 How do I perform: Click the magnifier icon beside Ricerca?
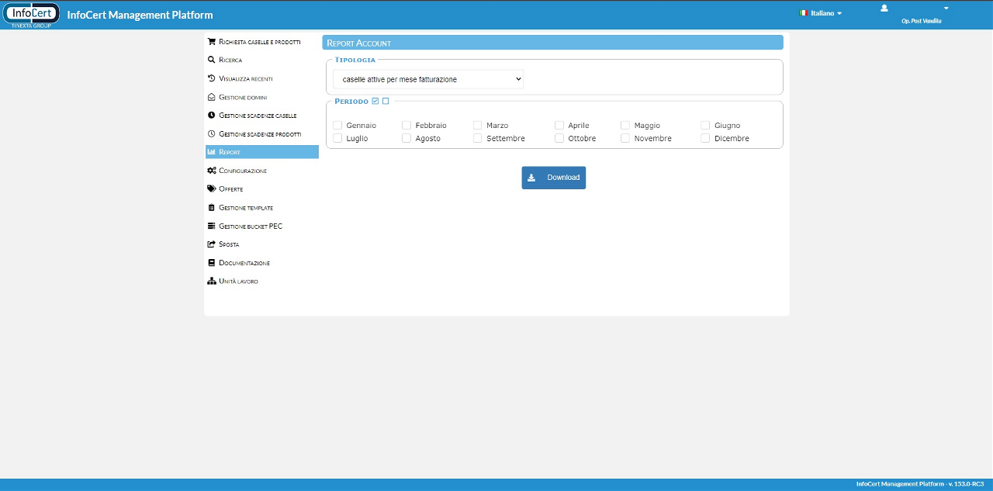tap(211, 60)
